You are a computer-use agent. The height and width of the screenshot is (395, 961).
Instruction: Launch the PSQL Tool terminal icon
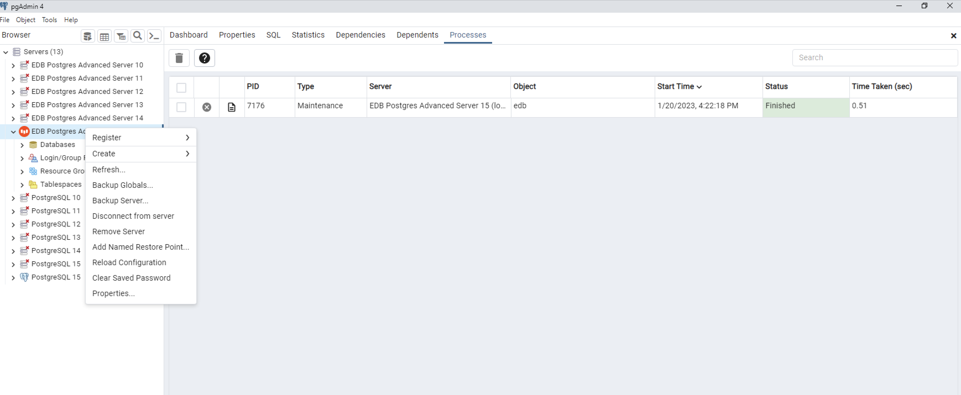[x=154, y=36]
